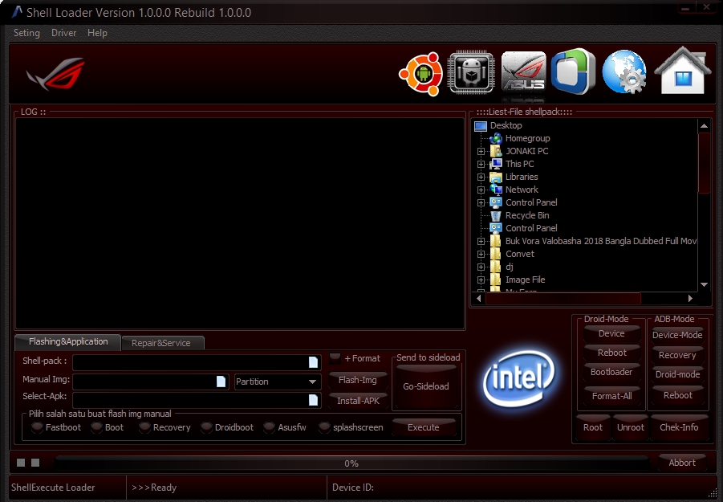Viewport: 723px width, 502px height.
Task: Click the Shell-pack input field
Action: [x=197, y=362]
